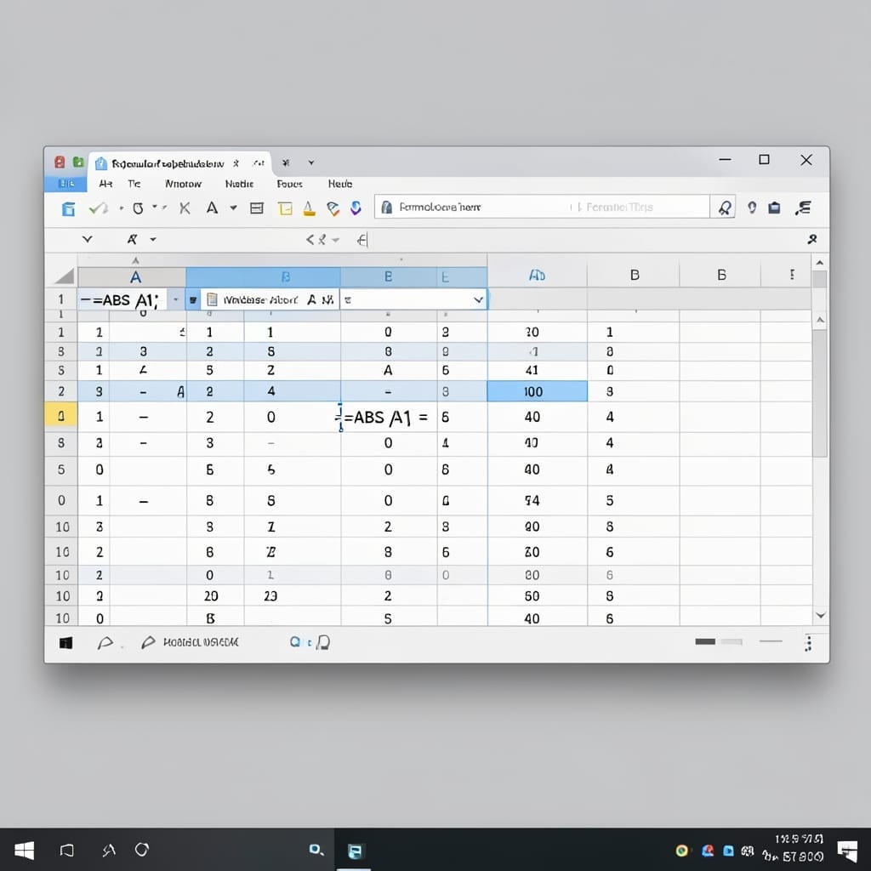Screen dimensions: 871x871
Task: Click dark zoom bar segment in status bar
Action: pos(705,641)
